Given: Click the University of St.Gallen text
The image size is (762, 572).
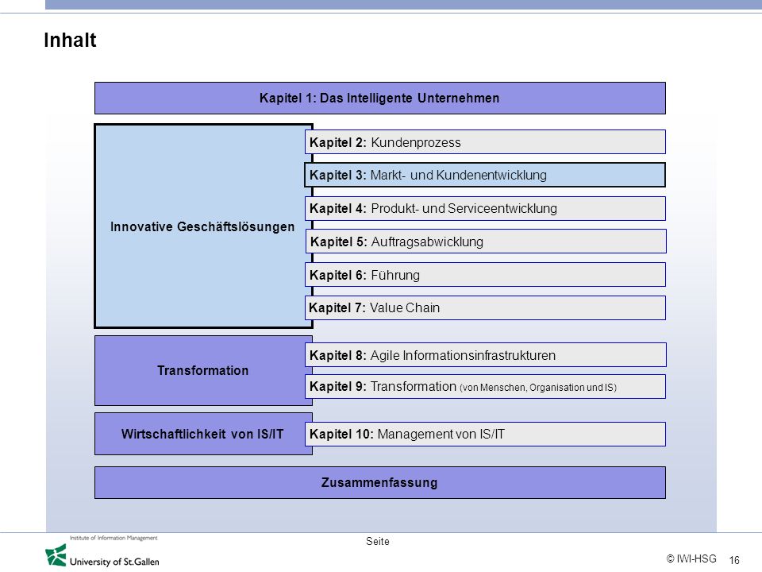Looking at the screenshot, I should tap(114, 562).
